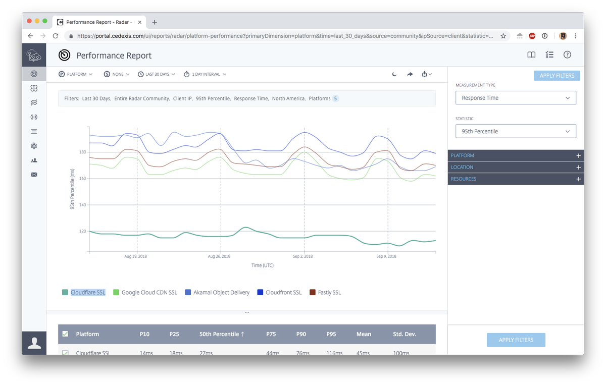This screenshot has height=386, width=606.
Task: Open the wavy lines sidebar icon
Action: (x=34, y=102)
